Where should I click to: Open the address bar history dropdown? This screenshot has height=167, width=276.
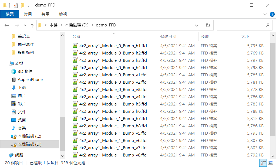tap(196, 25)
